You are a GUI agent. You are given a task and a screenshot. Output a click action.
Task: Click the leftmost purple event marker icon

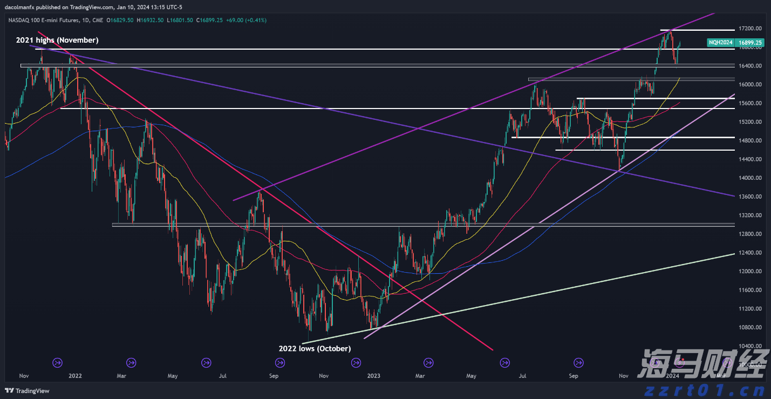(58, 362)
